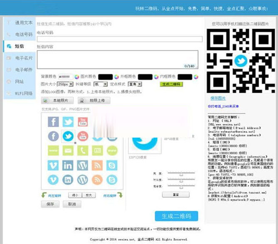
Task: Click the large blue 生成二维码 button
Action: 177,216
